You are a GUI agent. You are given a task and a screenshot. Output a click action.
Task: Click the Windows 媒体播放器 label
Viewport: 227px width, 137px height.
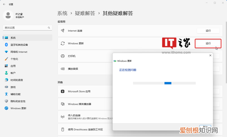click(79, 104)
